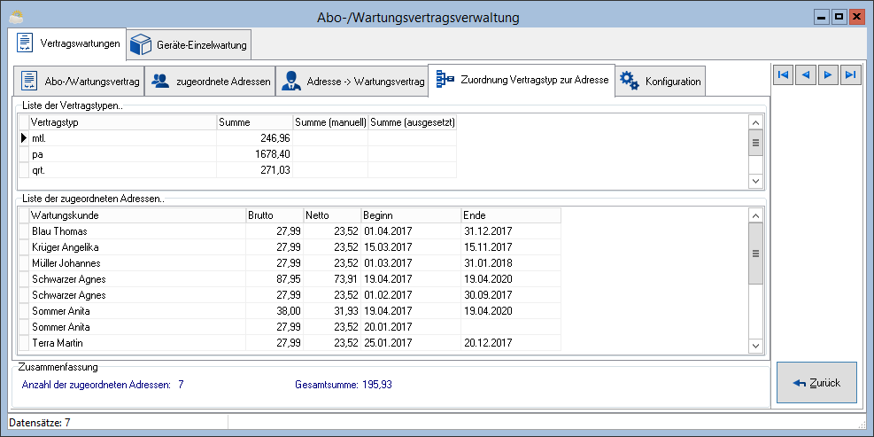Sort by Summe column header
874x437 pixels.
(255, 122)
